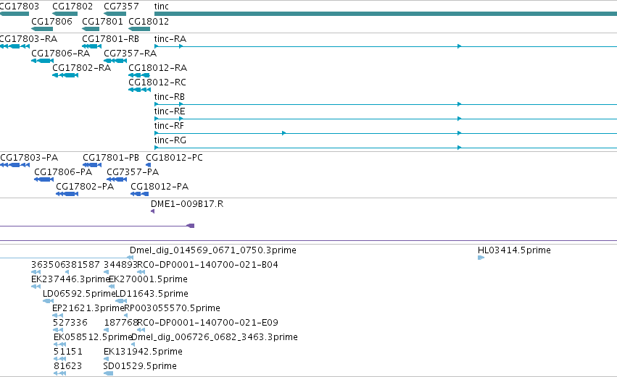Viewport: 617px width, 377px height.
Task: Click the CG7357 gene label
Action: [121, 7]
